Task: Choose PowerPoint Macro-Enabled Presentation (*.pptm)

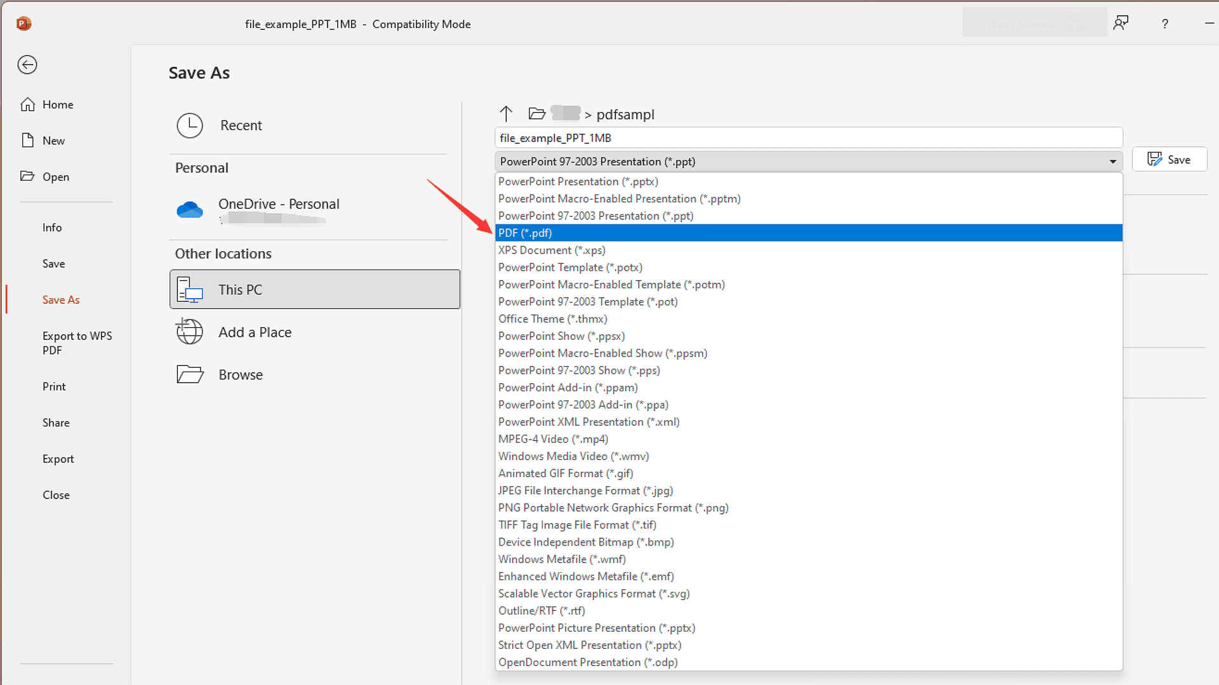Action: click(809, 199)
